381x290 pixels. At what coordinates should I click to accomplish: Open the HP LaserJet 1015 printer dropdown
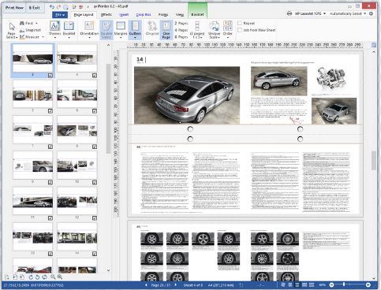325,13
